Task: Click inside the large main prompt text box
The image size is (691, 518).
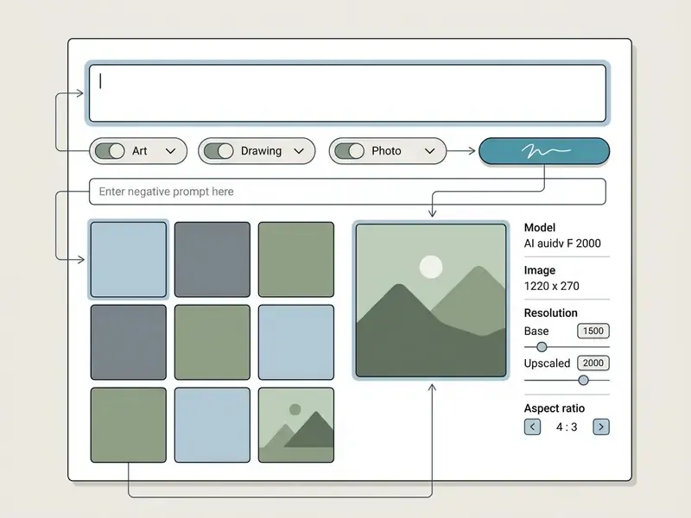Action: 347,93
